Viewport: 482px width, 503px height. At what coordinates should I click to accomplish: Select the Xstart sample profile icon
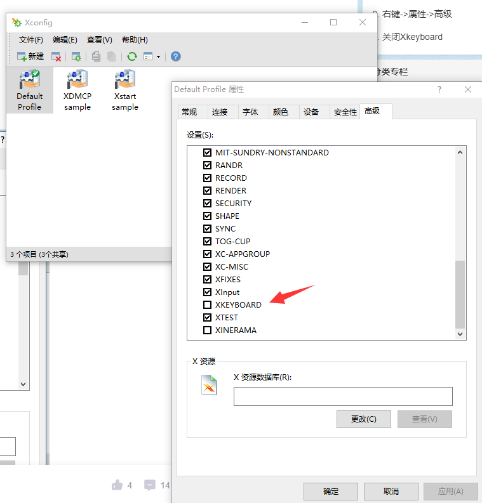tap(125, 91)
